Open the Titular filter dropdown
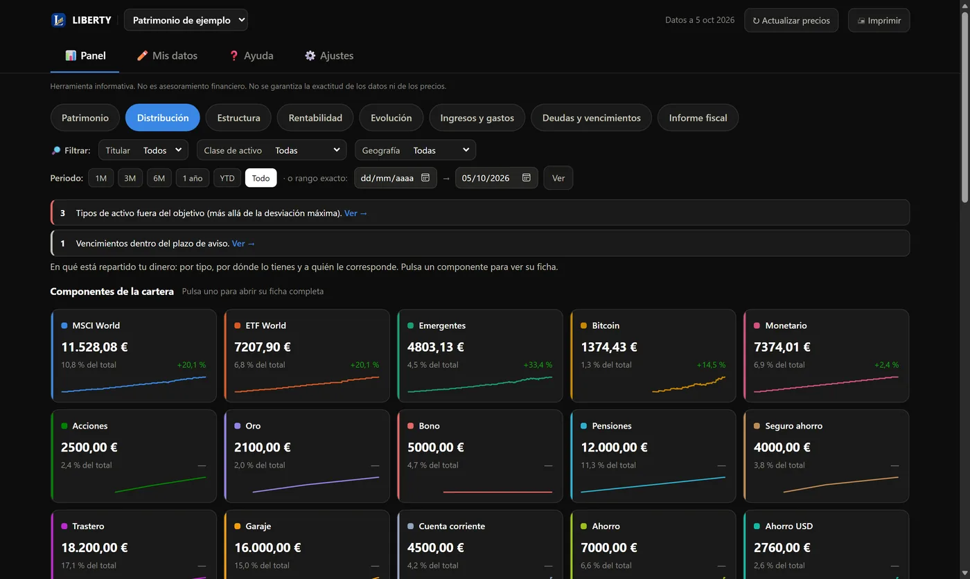 point(143,150)
